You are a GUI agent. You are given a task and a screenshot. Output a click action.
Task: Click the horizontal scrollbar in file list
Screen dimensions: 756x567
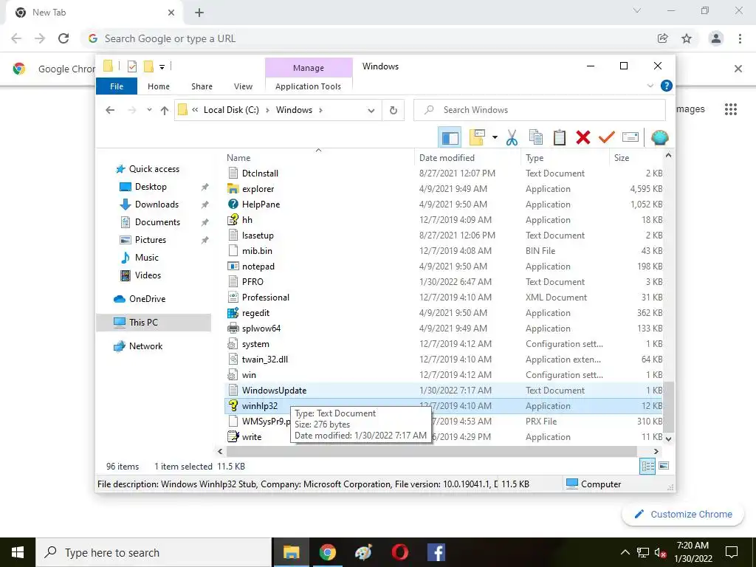tap(431, 452)
